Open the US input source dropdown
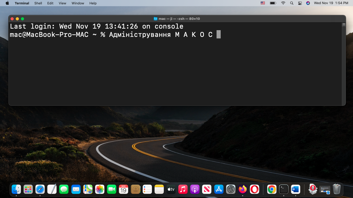Image resolution: width=353 pixels, height=198 pixels. [x=263, y=3]
